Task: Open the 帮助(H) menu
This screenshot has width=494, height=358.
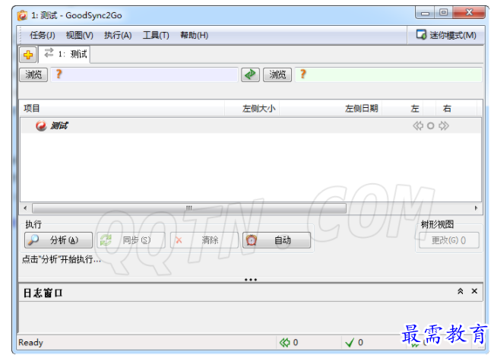Action: point(194,35)
